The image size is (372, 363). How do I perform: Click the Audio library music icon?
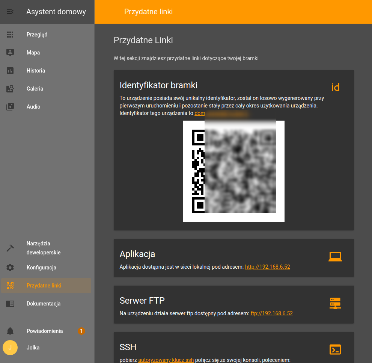click(x=10, y=107)
